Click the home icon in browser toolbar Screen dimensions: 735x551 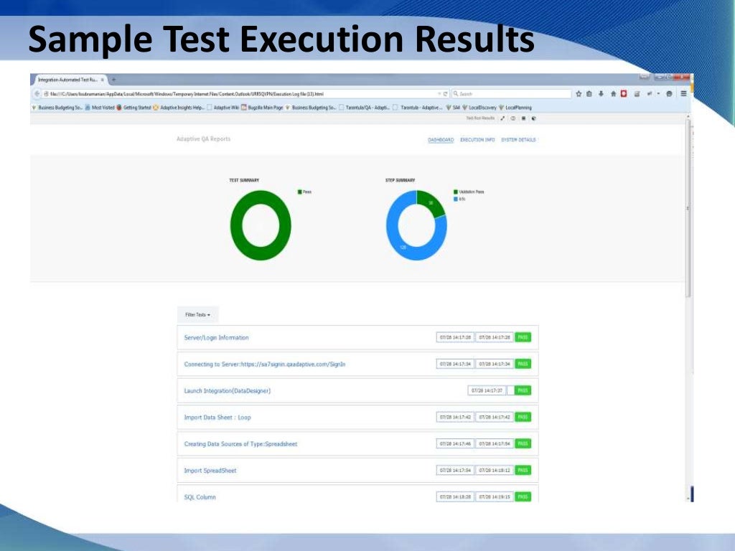click(613, 94)
